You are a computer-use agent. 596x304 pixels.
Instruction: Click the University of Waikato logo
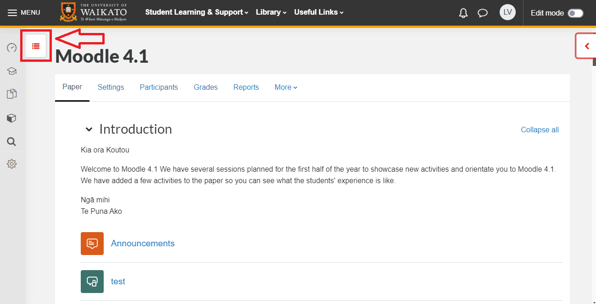[94, 12]
